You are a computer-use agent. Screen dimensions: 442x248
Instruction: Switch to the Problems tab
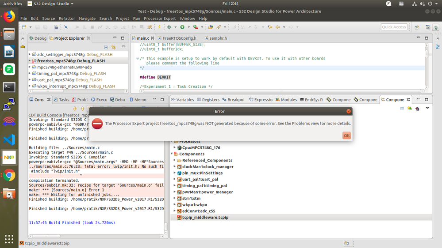(80, 100)
